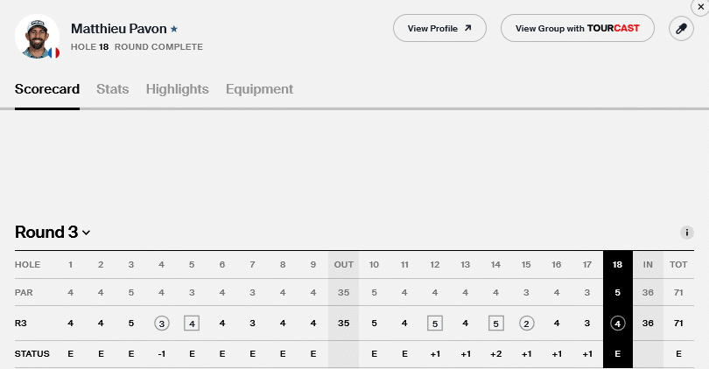Click the squared 5 on hole 12
This screenshot has height=369, width=709.
click(434, 324)
